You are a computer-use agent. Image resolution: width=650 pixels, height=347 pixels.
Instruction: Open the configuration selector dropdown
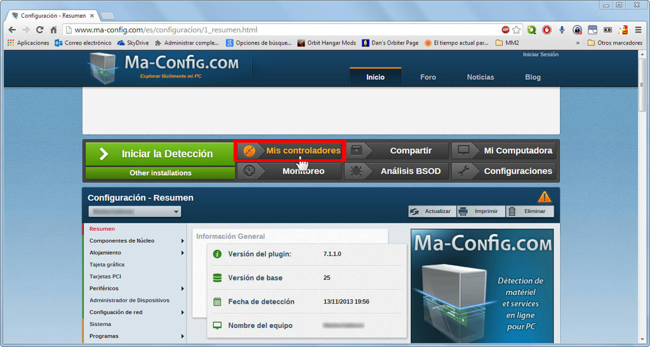coord(135,212)
